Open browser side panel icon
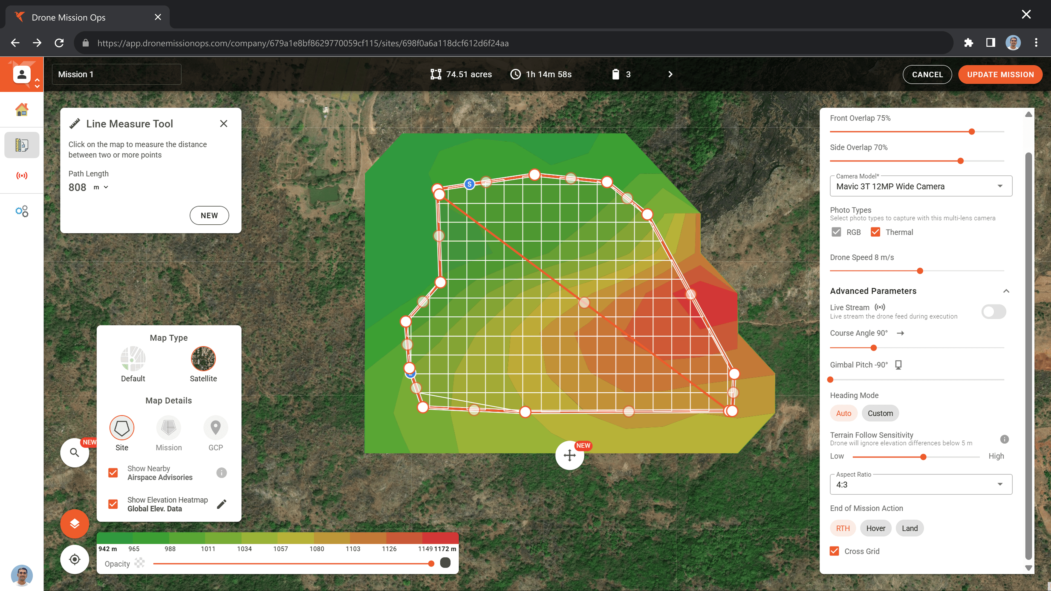This screenshot has height=591, width=1051. pos(991,43)
